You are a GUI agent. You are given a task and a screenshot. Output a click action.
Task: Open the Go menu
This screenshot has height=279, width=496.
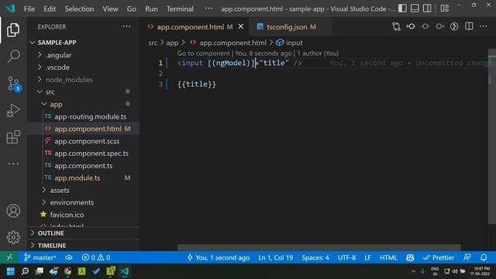(x=131, y=9)
